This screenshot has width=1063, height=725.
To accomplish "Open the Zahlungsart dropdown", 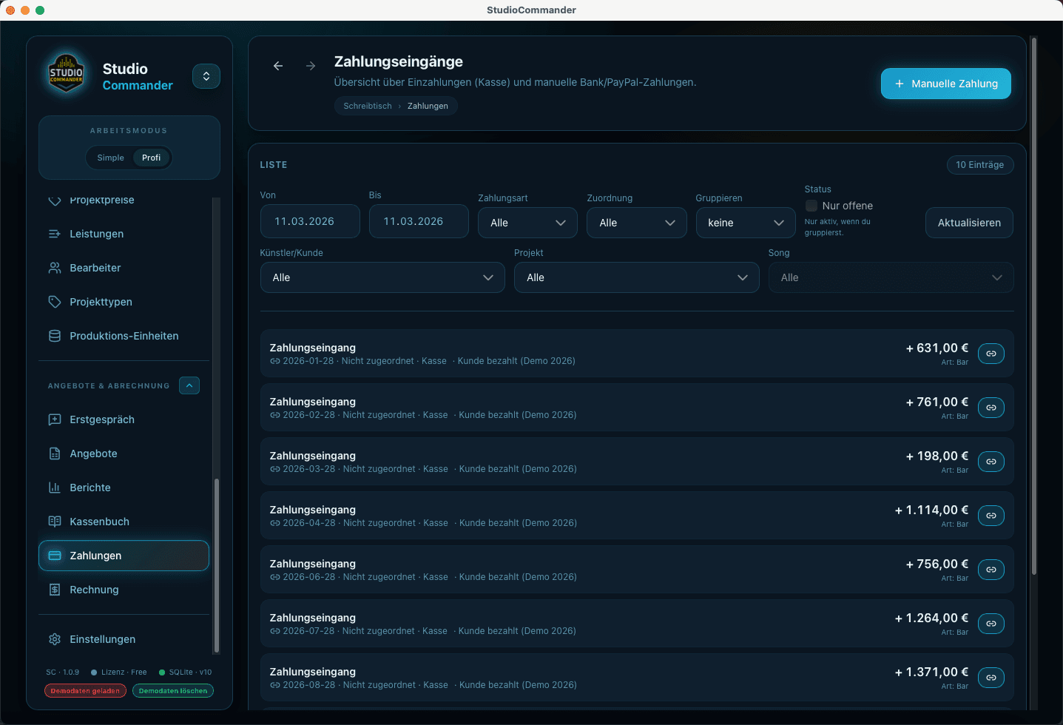I will click(x=527, y=223).
